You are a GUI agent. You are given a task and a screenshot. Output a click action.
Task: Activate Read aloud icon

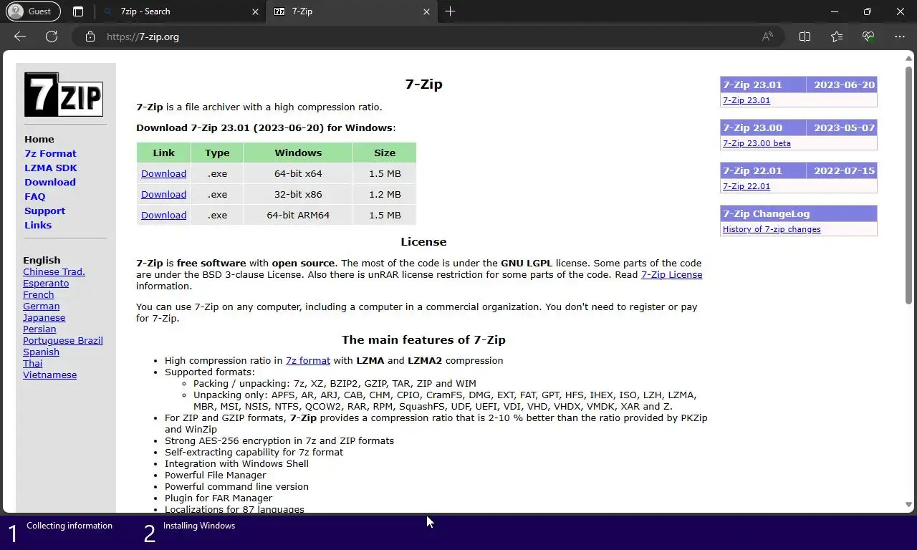(767, 37)
